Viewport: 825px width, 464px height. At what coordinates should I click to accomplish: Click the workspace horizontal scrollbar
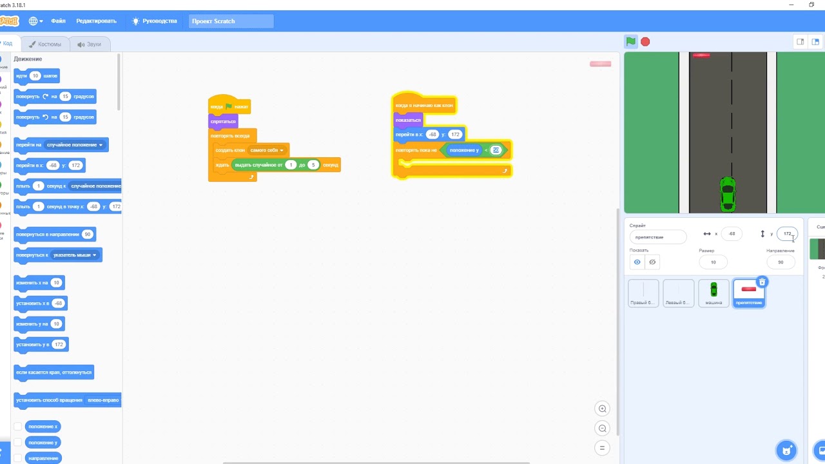coord(376,463)
